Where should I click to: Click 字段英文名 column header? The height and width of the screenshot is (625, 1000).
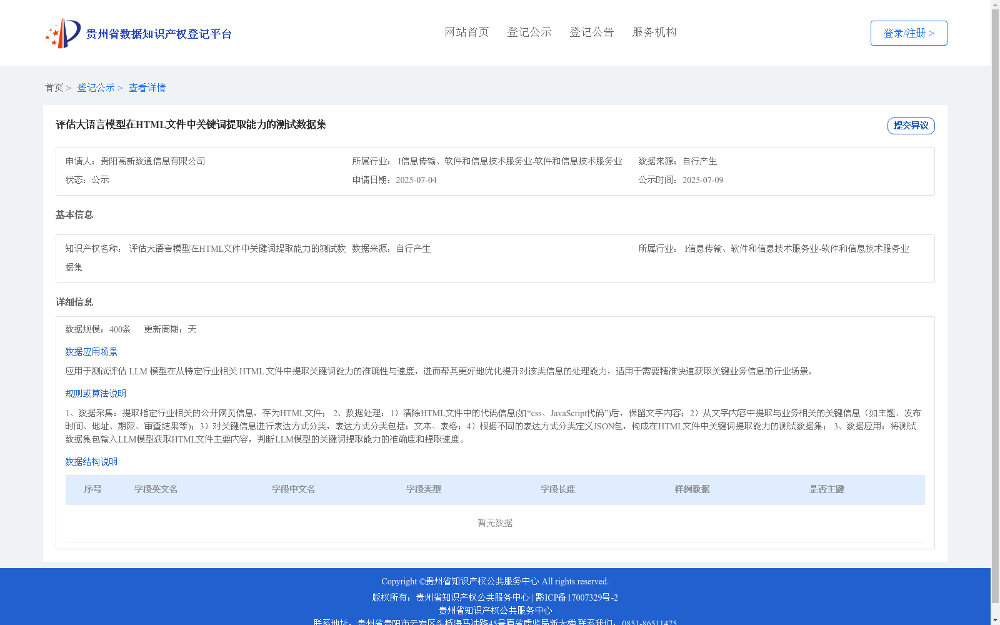(156, 489)
